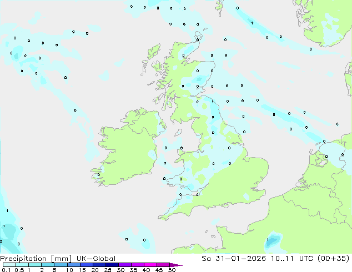Image resolution: width=352 pixels, height=272 pixels.
Task: Click the Precipitation [mm] legend title
Action: coord(36,259)
